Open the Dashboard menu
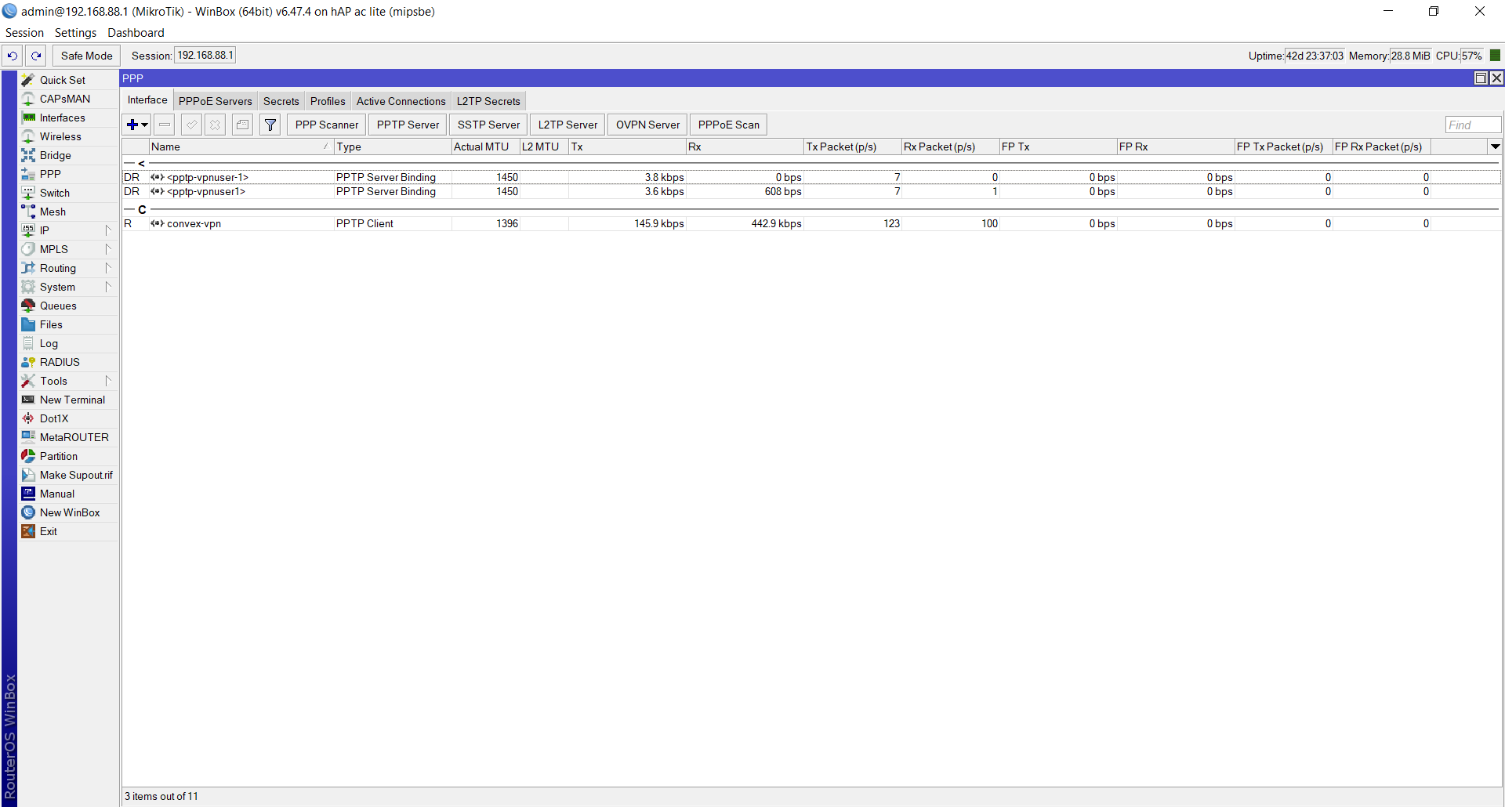 click(136, 33)
